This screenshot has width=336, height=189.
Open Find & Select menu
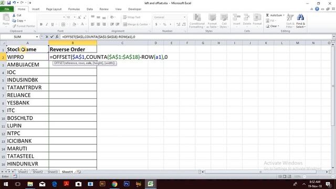coord(300,21)
